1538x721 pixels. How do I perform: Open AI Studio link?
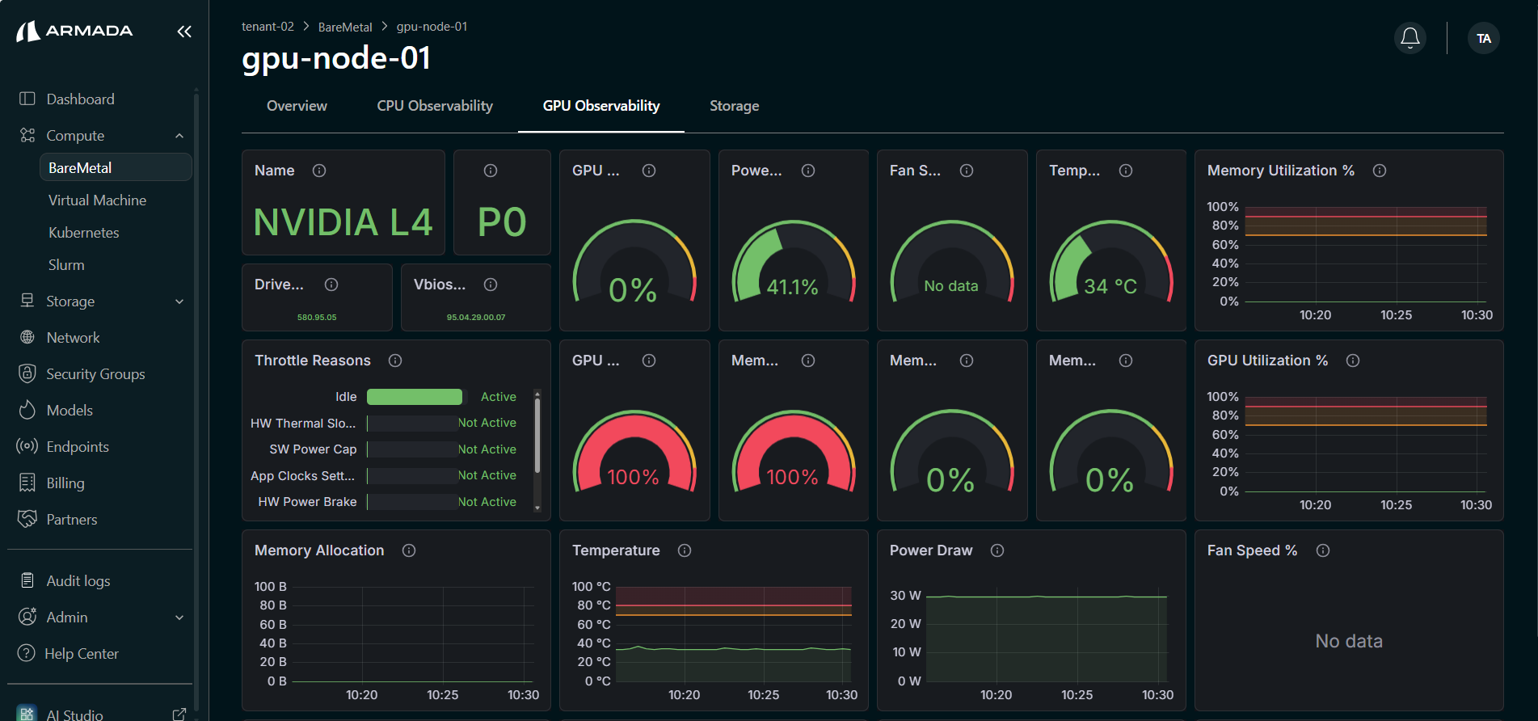click(x=74, y=715)
